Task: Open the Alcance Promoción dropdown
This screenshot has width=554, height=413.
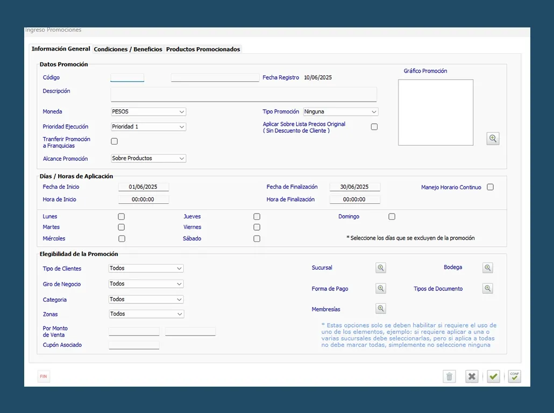Action: [x=148, y=159]
